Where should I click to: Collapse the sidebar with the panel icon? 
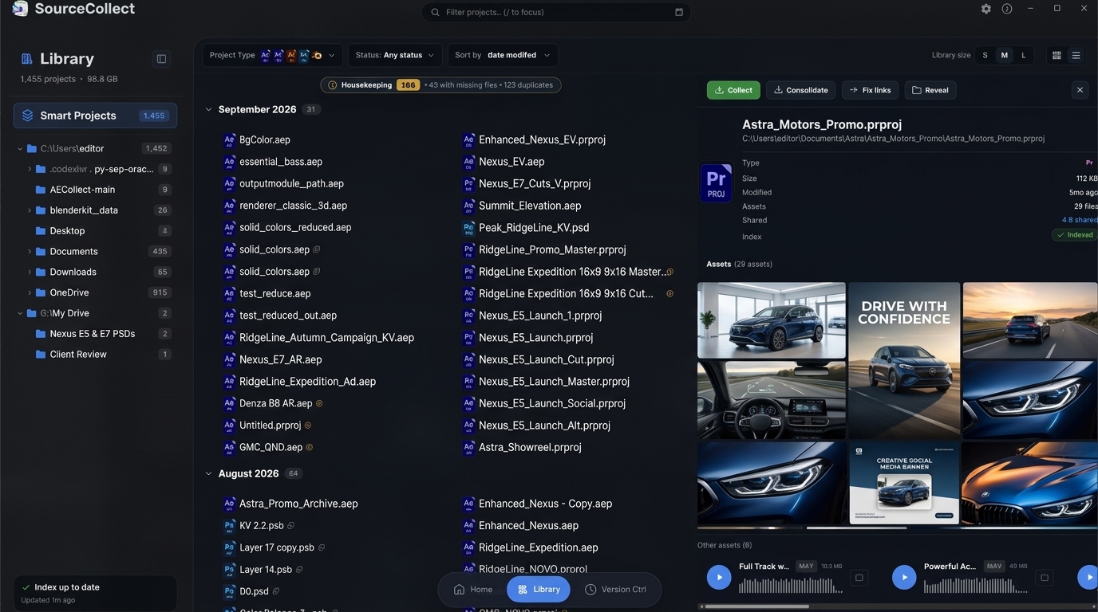[161, 59]
